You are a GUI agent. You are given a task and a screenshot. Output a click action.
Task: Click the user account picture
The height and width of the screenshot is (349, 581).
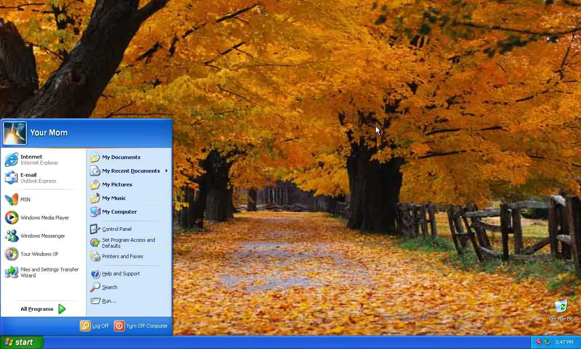(15, 133)
